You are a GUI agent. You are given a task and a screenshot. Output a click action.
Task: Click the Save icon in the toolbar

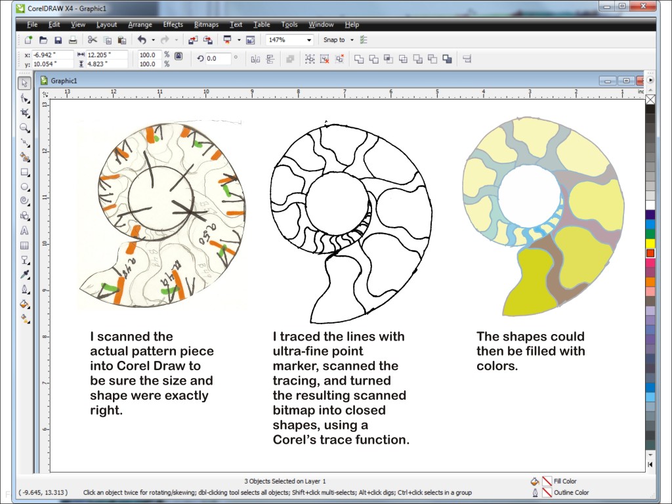(58, 40)
